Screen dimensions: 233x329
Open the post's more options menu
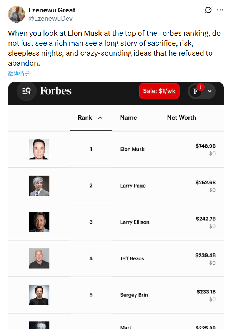point(220,10)
